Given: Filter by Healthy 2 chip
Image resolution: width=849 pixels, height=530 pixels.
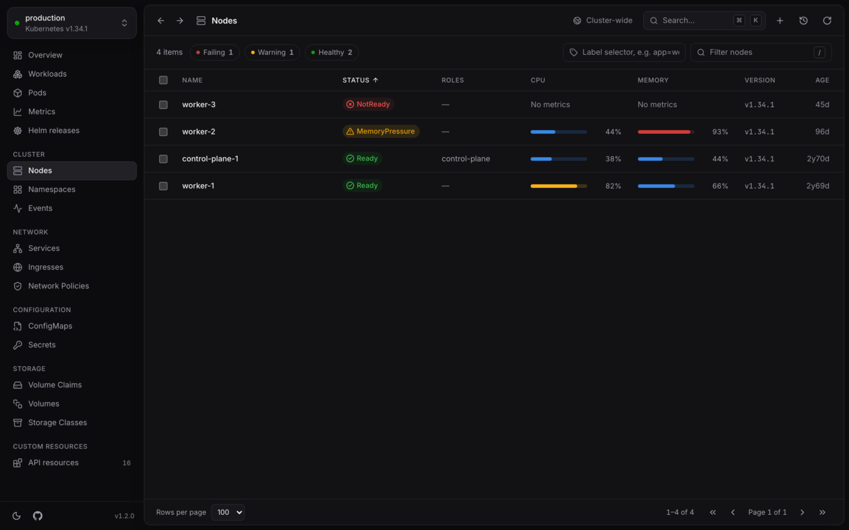Looking at the screenshot, I should [332, 52].
